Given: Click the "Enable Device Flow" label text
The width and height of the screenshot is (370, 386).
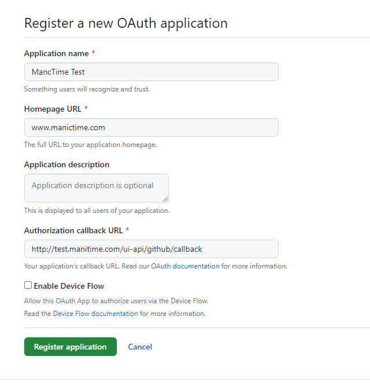Looking at the screenshot, I should (69, 286).
